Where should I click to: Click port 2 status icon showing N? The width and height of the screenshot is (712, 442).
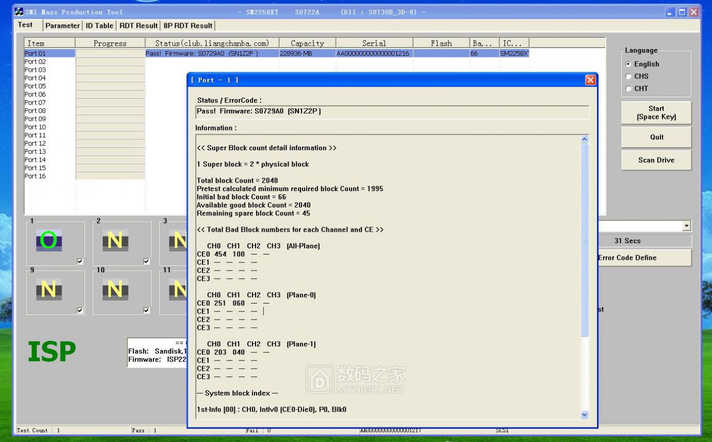115,241
